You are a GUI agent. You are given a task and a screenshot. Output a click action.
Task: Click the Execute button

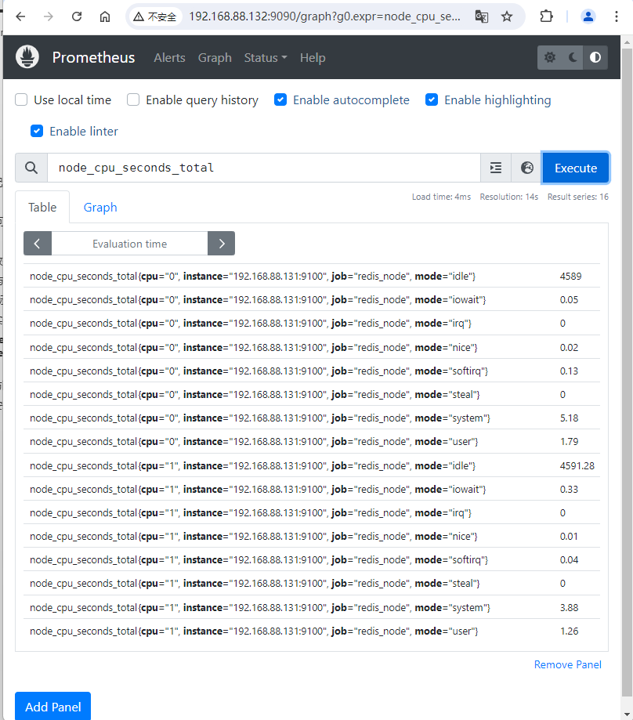[x=575, y=167]
